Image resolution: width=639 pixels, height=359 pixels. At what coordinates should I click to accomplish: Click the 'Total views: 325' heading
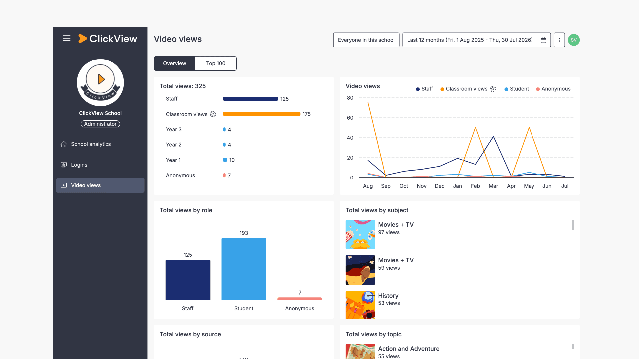click(183, 86)
